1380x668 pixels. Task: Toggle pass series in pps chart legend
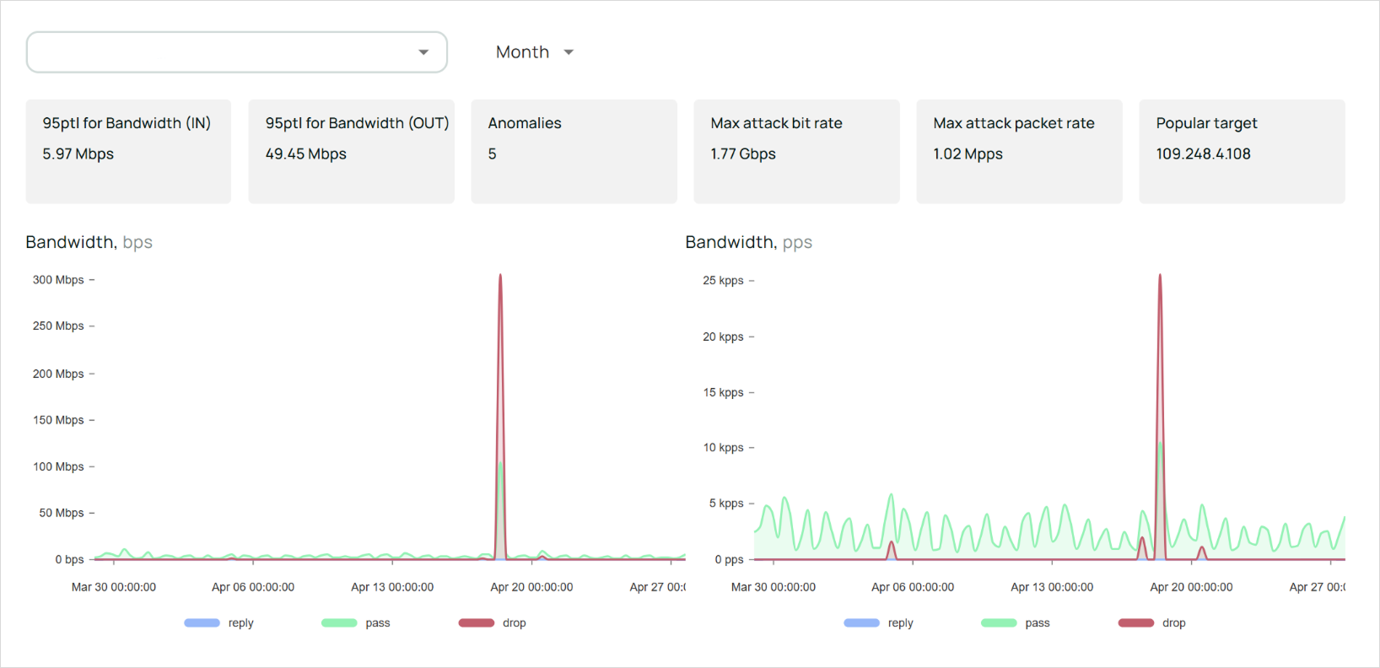pyautogui.click(x=1016, y=623)
